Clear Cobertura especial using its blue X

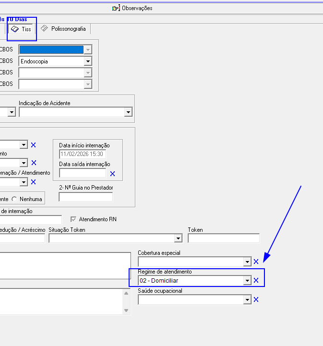[x=256, y=262]
